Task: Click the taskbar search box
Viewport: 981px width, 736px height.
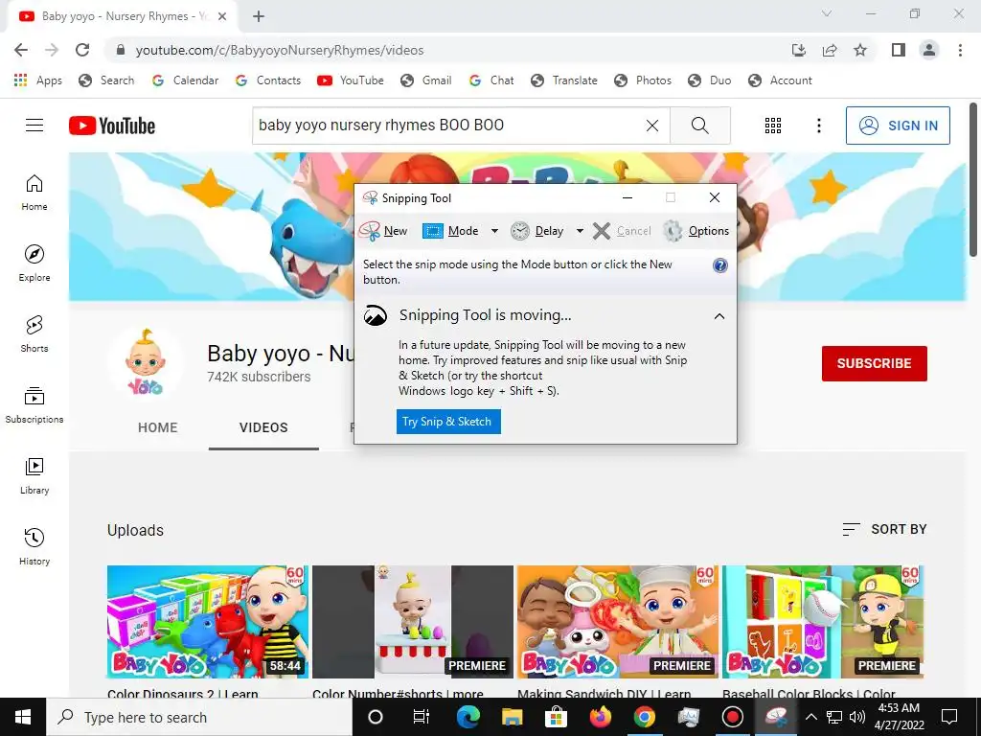Action: pos(199,717)
